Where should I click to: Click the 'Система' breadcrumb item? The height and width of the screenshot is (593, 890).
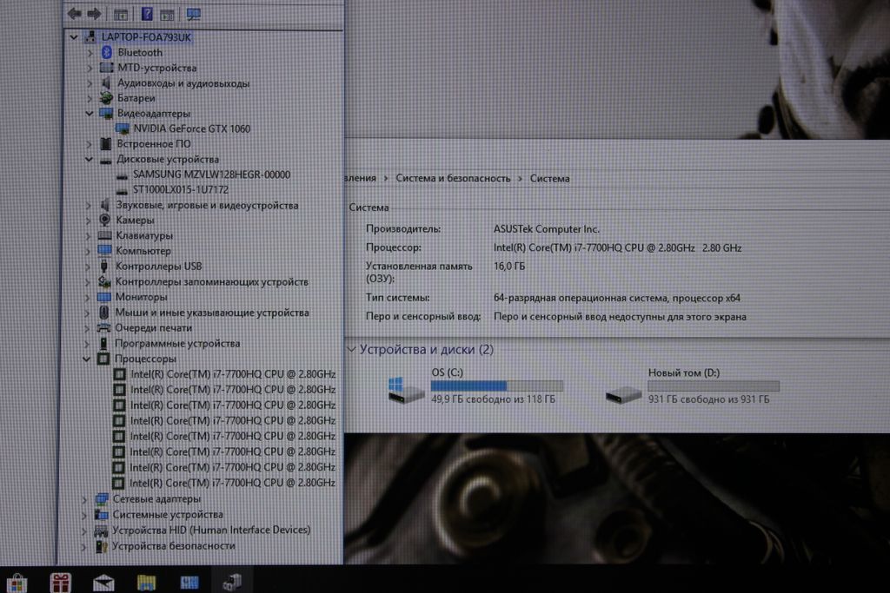[x=549, y=178]
